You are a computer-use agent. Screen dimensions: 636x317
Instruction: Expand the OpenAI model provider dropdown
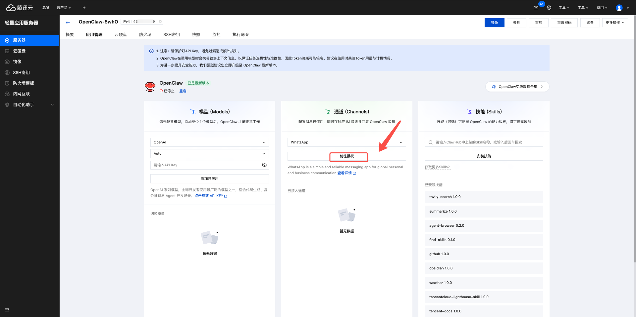[x=209, y=142]
